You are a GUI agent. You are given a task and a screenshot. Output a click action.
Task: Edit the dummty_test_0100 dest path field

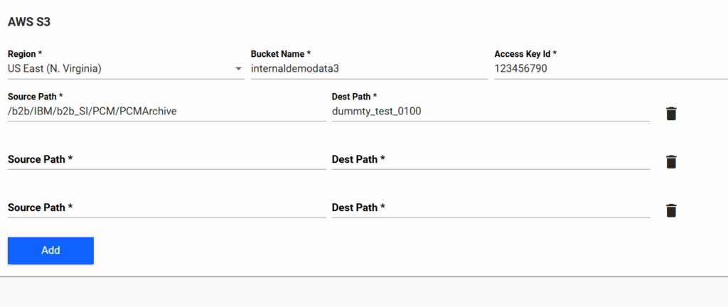coord(491,111)
